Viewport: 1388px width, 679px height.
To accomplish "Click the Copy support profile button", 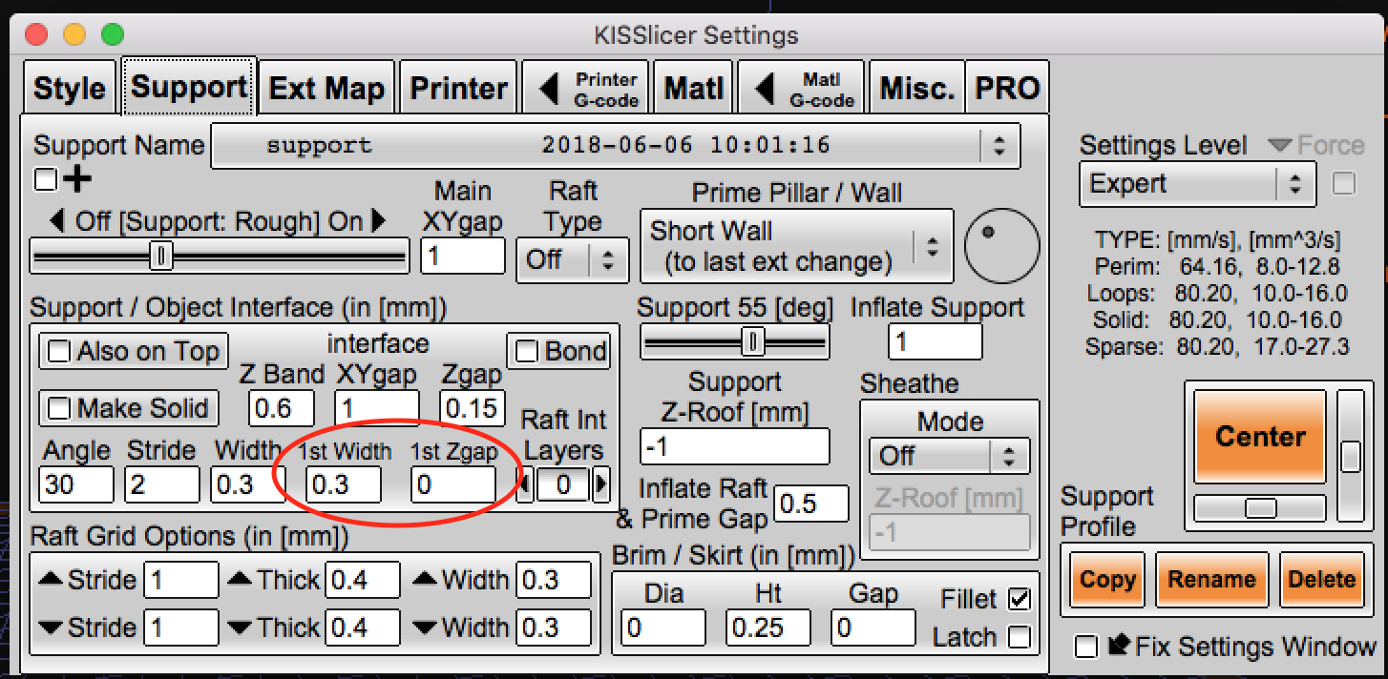I will click(1107, 579).
